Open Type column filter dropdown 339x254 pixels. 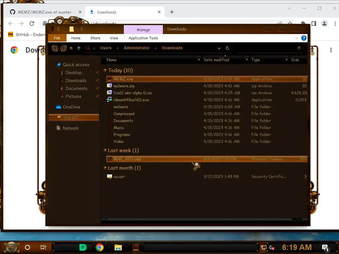(286, 60)
